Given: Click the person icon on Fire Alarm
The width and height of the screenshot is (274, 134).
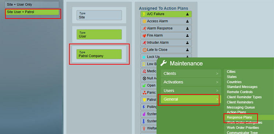Looking at the screenshot, I should tap(187, 36).
